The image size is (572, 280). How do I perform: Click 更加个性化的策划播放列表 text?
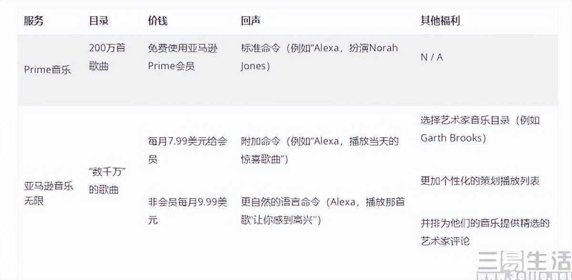480,181
